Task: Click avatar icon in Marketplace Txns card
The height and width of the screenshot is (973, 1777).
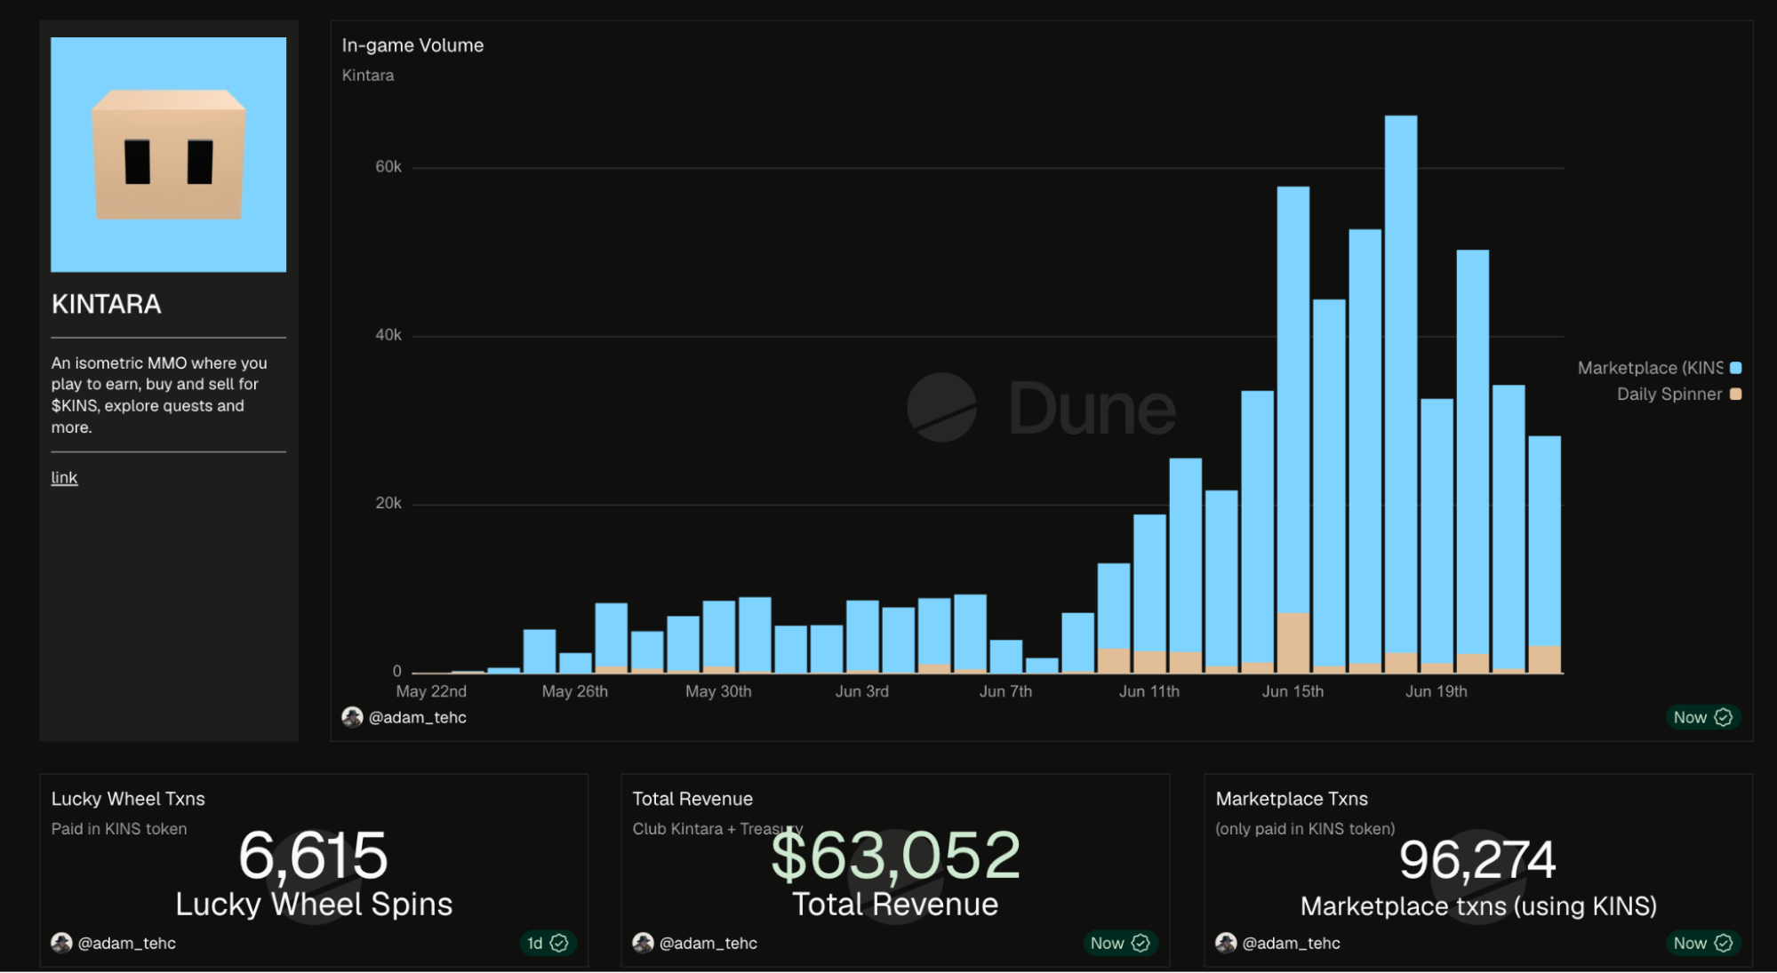Action: [x=1226, y=943]
